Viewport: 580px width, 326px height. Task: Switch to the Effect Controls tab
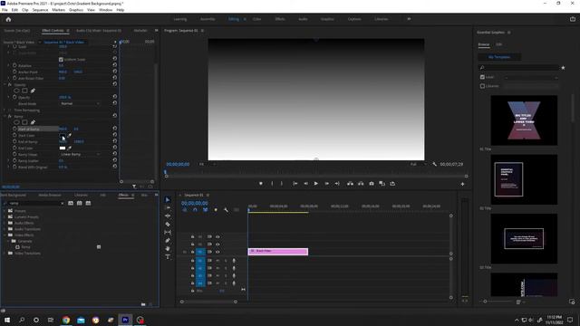point(53,31)
